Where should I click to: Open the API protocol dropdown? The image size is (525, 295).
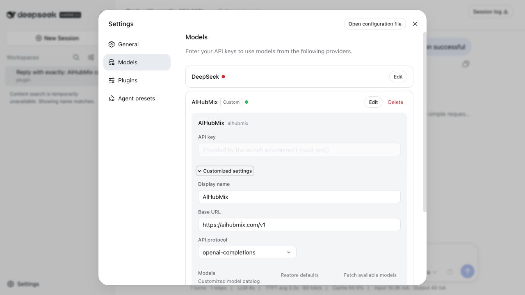[x=247, y=252]
